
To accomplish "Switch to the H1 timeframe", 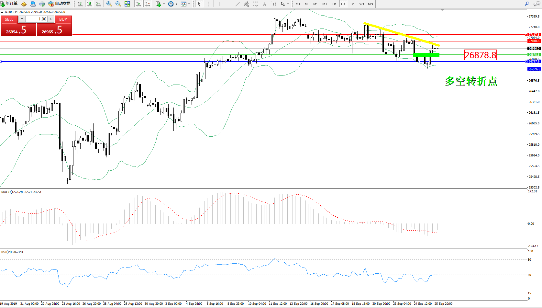I will click(334, 4).
